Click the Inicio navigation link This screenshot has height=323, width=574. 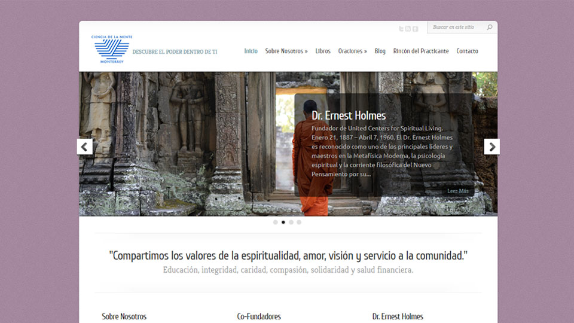[251, 51]
